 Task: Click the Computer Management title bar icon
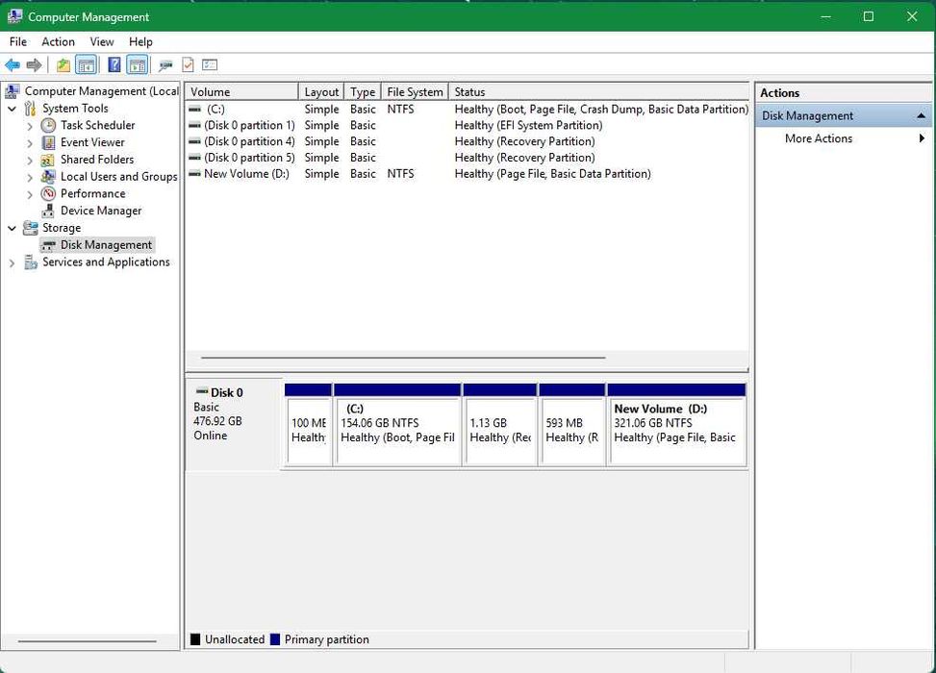[14, 16]
